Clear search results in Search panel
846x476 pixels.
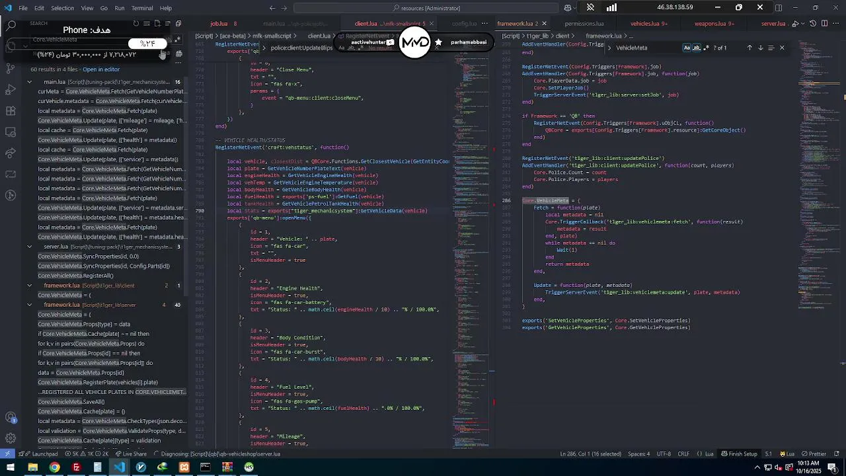click(x=147, y=24)
